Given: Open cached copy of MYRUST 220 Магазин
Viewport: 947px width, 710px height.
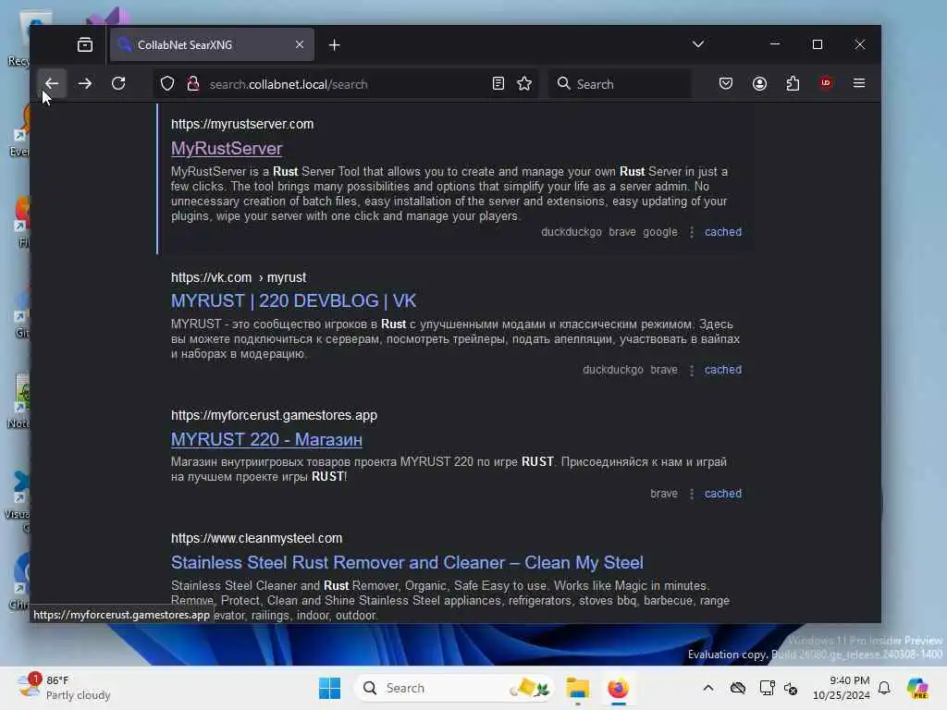Looking at the screenshot, I should 723,494.
